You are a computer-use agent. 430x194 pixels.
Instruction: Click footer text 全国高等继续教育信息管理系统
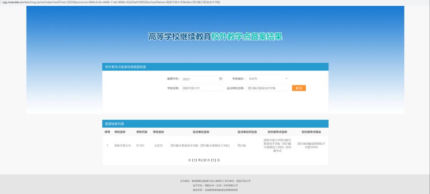(221, 190)
